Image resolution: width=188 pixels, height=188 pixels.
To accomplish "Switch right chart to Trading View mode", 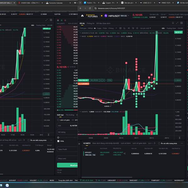I will click(x=171, y=28).
